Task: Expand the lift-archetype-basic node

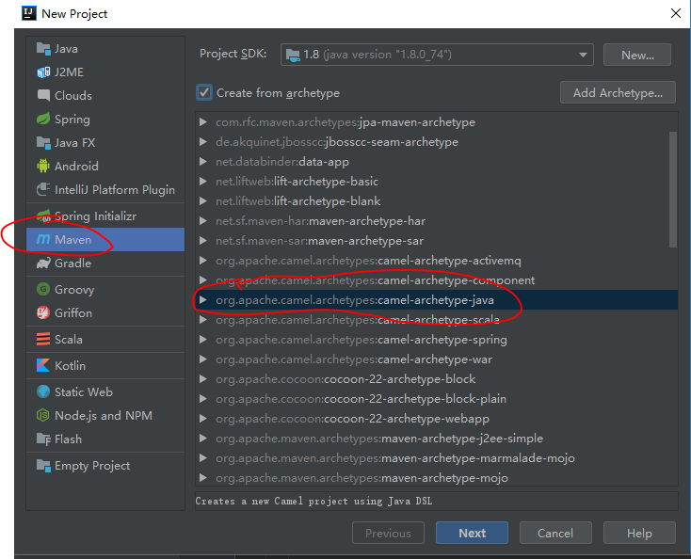Action: [202, 181]
